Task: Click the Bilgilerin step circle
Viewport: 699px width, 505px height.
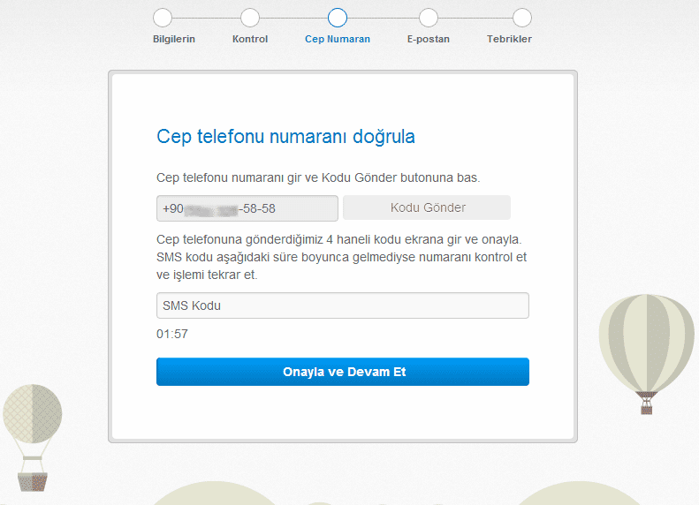Action: pyautogui.click(x=163, y=18)
